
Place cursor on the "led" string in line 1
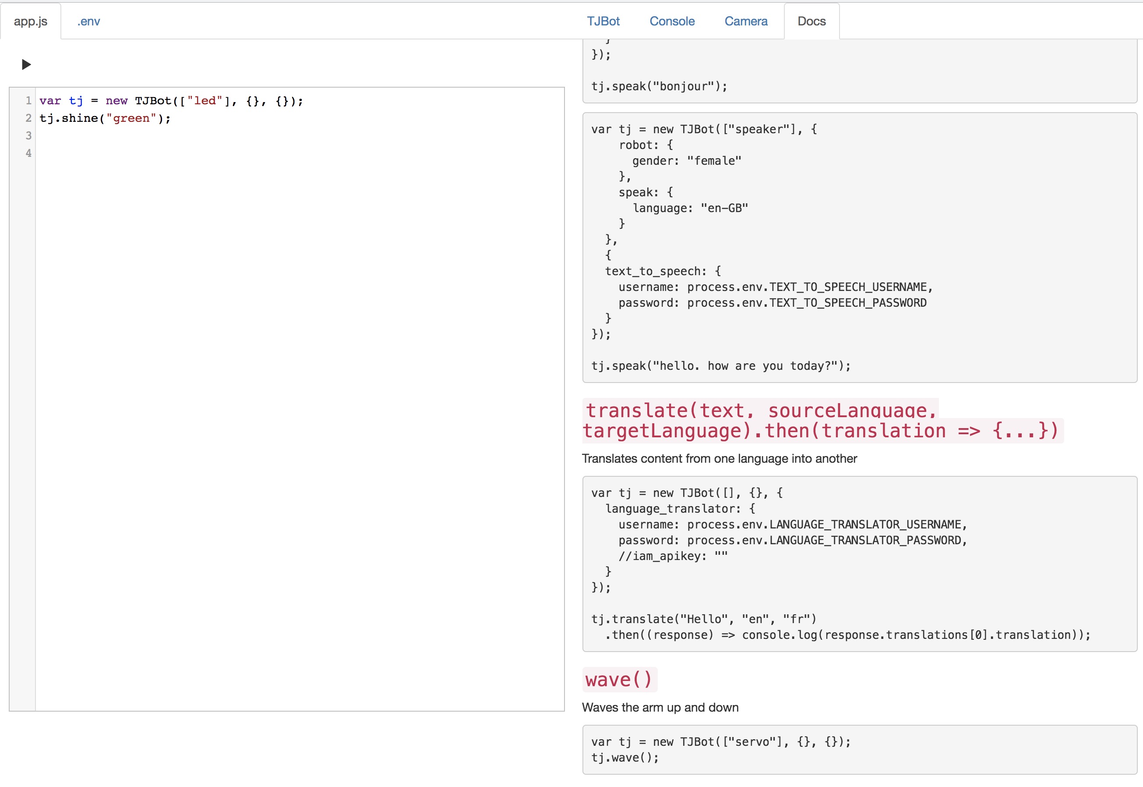(x=205, y=101)
